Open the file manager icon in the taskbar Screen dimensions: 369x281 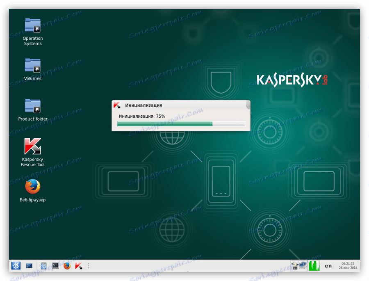click(43, 265)
